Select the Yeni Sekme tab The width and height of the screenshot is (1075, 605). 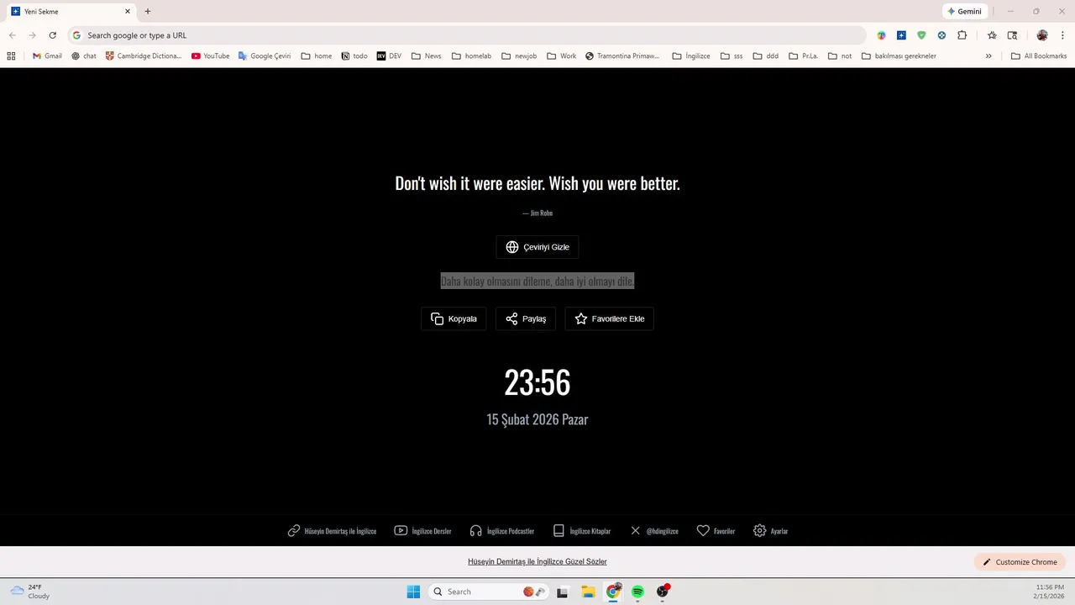click(71, 12)
